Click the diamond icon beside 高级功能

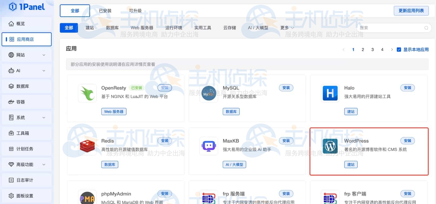[x=11, y=164]
